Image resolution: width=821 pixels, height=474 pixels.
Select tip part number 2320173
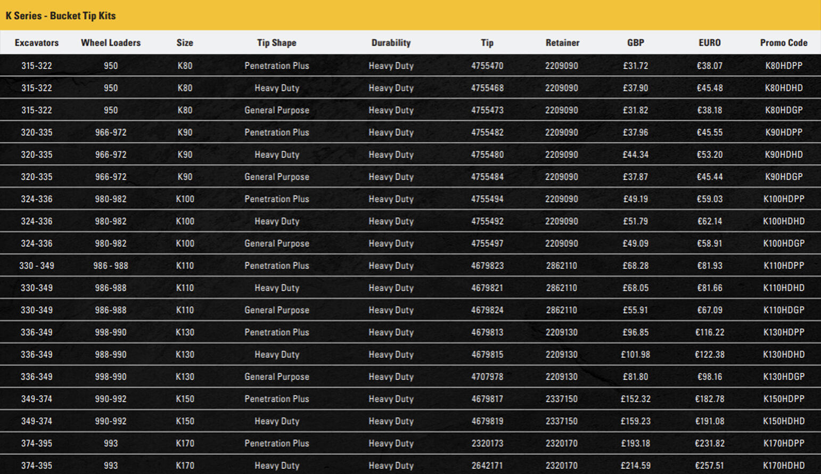pos(487,443)
